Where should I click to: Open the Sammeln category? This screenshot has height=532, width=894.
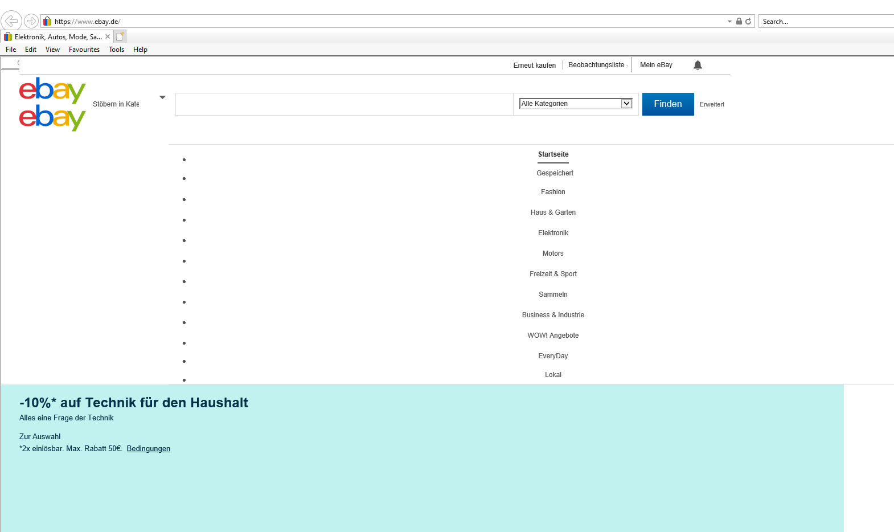tap(553, 294)
